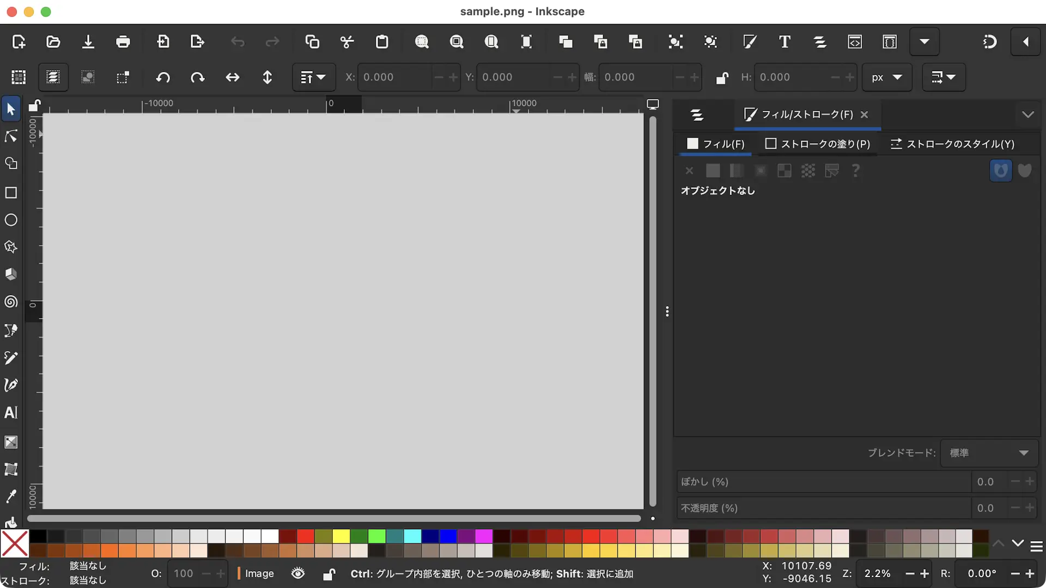Pick the yellow palette swatch
The height and width of the screenshot is (588, 1046).
(x=341, y=536)
